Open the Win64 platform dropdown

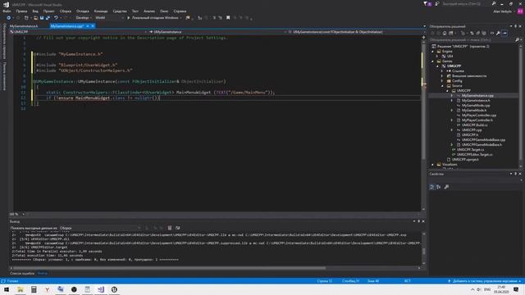109,18
